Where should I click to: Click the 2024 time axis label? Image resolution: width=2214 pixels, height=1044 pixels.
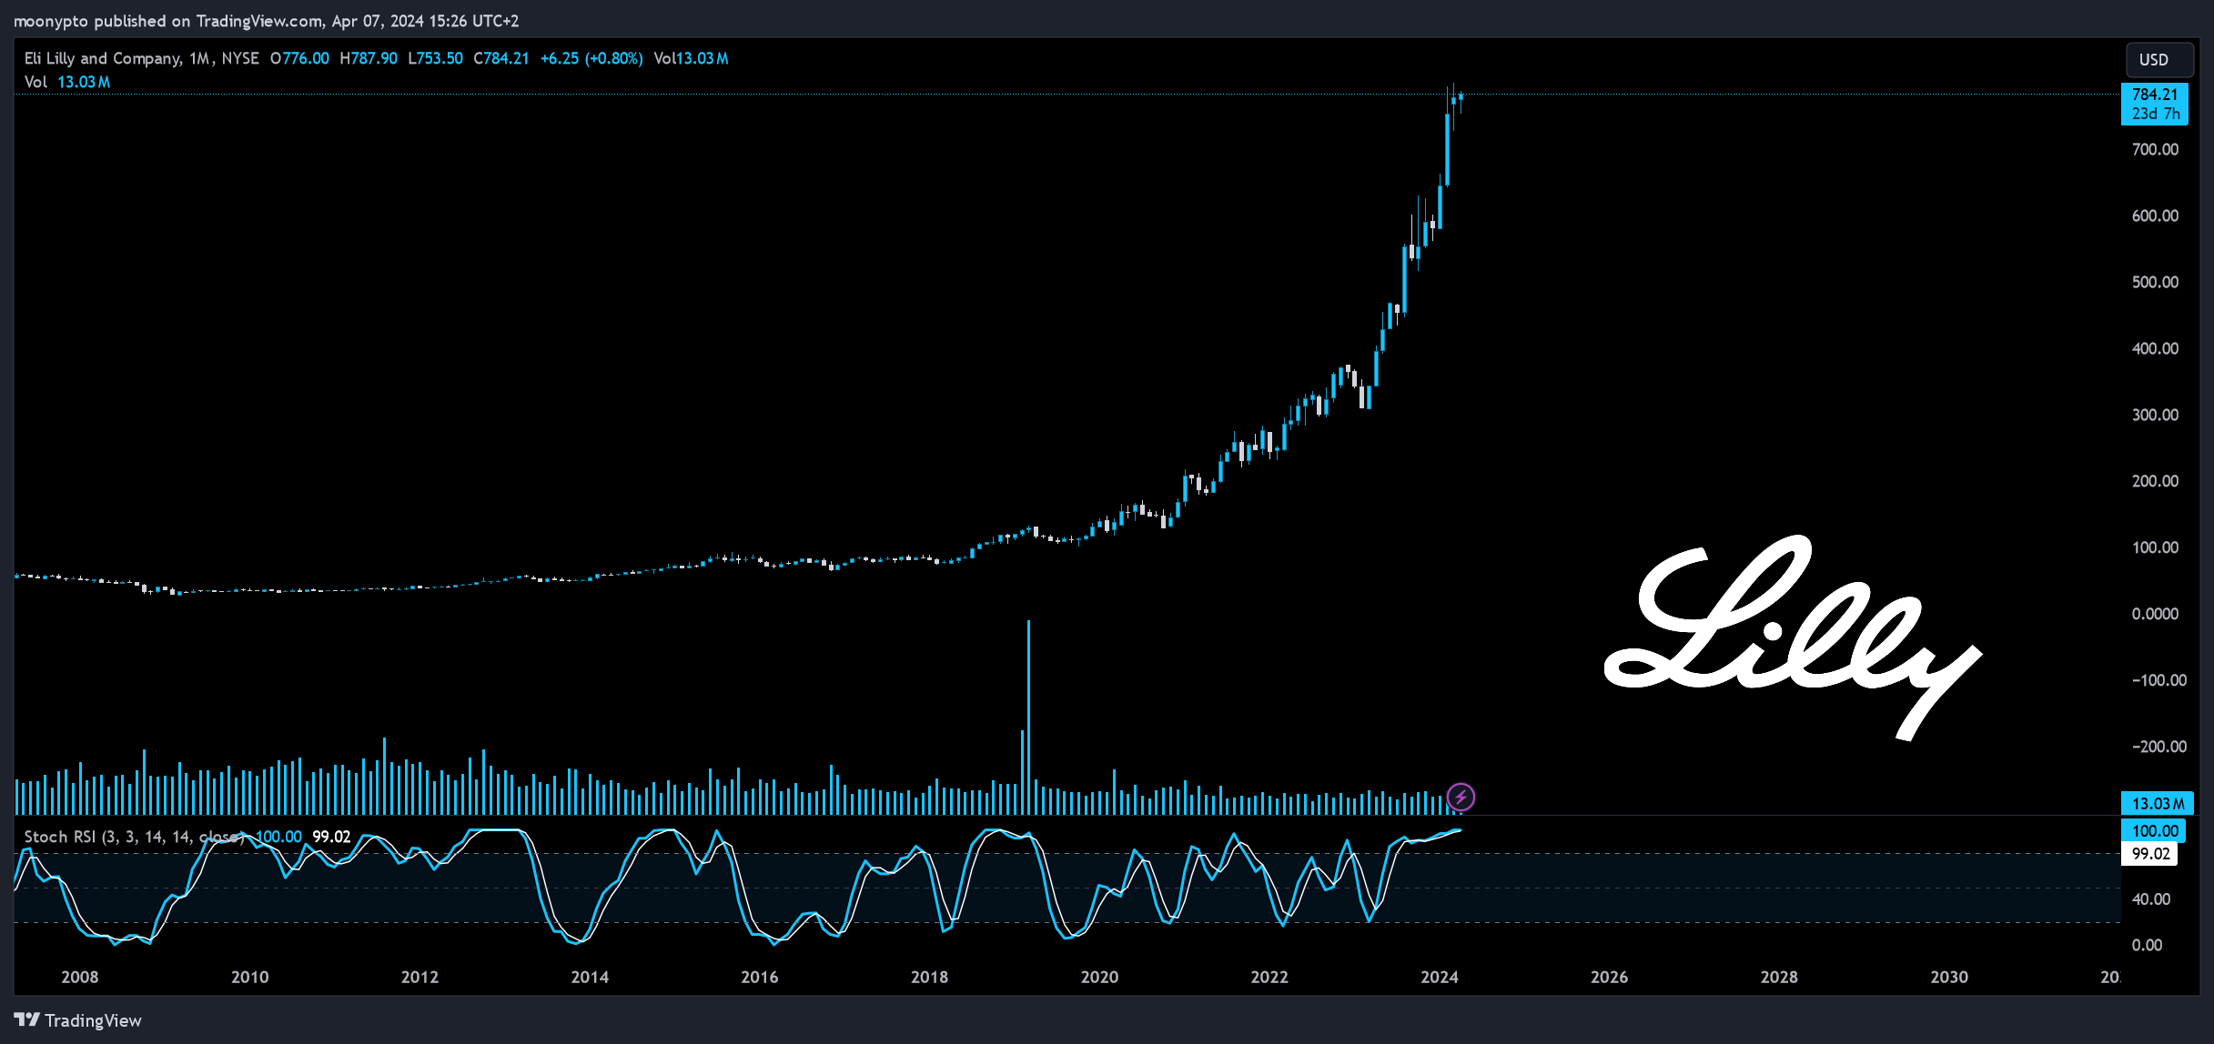click(x=1440, y=977)
